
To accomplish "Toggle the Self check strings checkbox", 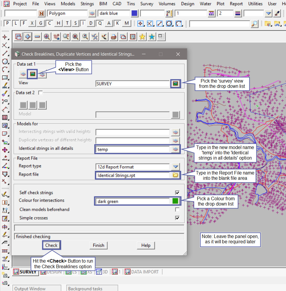I will (177, 193).
